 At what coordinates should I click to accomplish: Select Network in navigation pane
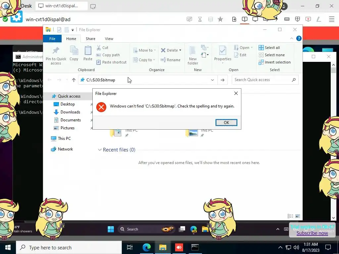[x=65, y=149]
